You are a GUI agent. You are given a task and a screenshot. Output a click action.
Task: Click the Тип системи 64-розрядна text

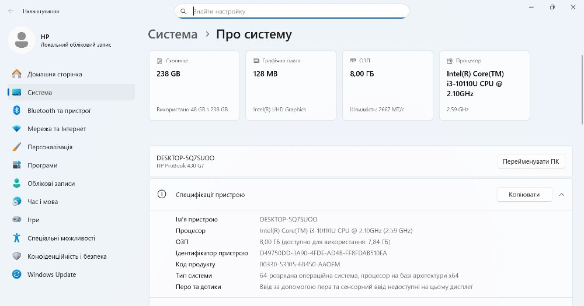[x=359, y=276]
